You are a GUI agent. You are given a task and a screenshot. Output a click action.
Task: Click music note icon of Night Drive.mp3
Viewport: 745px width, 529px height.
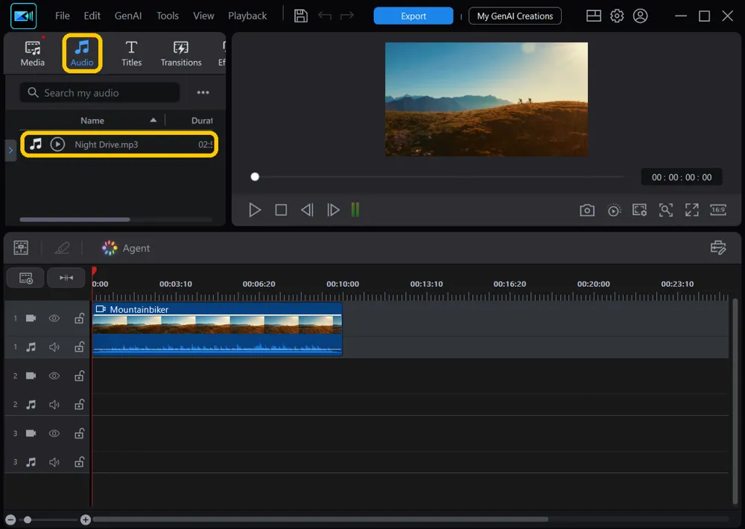click(36, 144)
